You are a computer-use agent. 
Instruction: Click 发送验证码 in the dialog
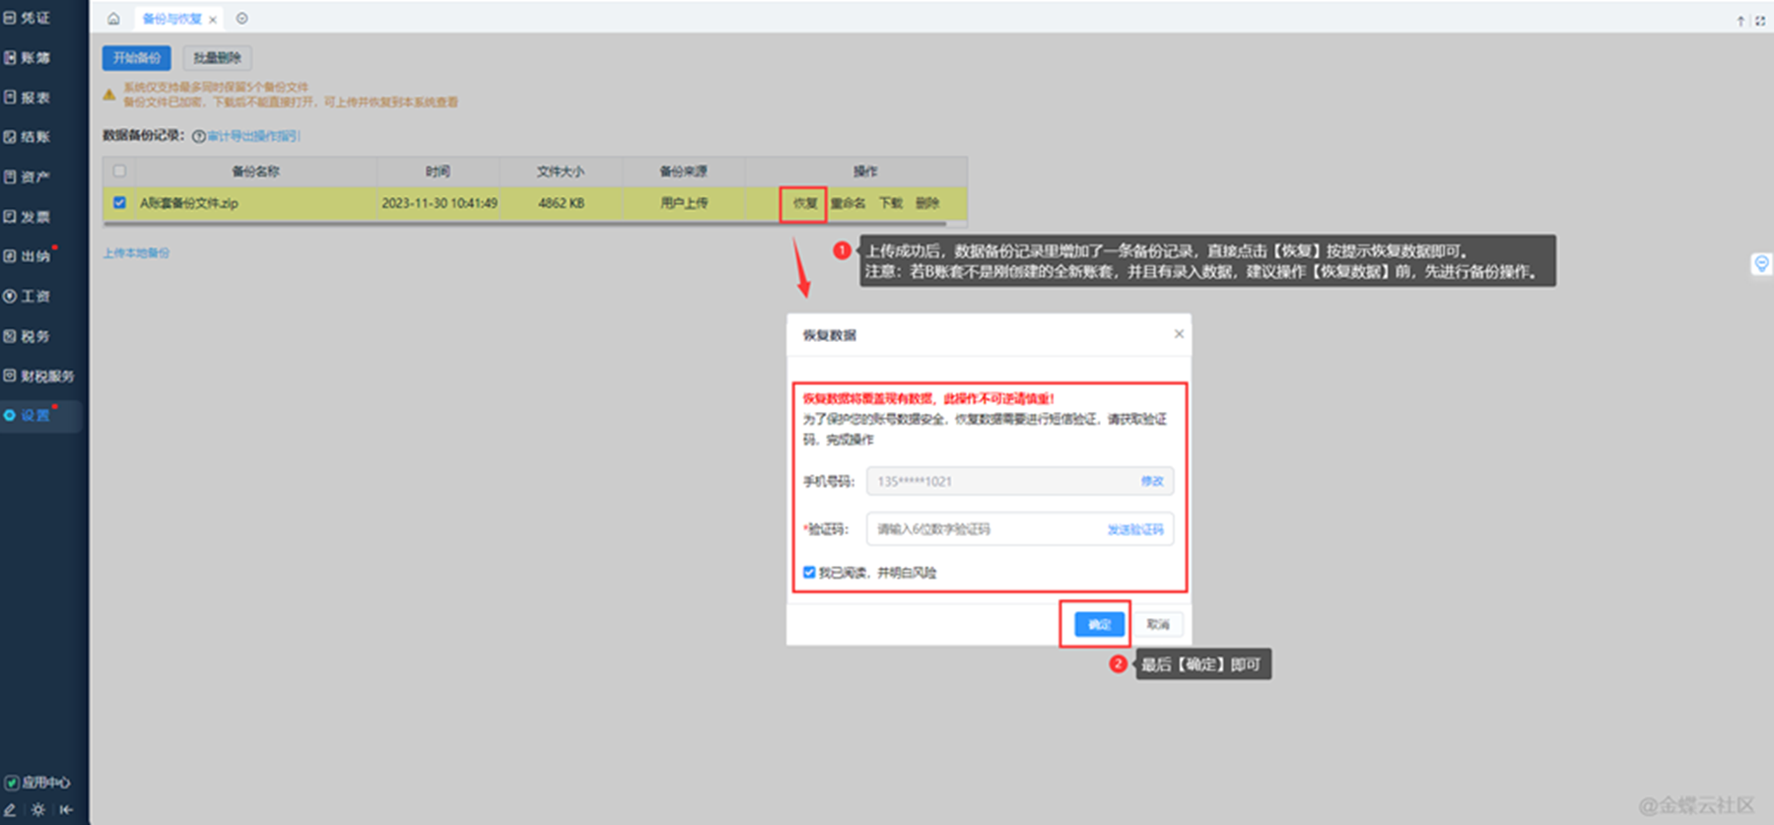[1135, 529]
